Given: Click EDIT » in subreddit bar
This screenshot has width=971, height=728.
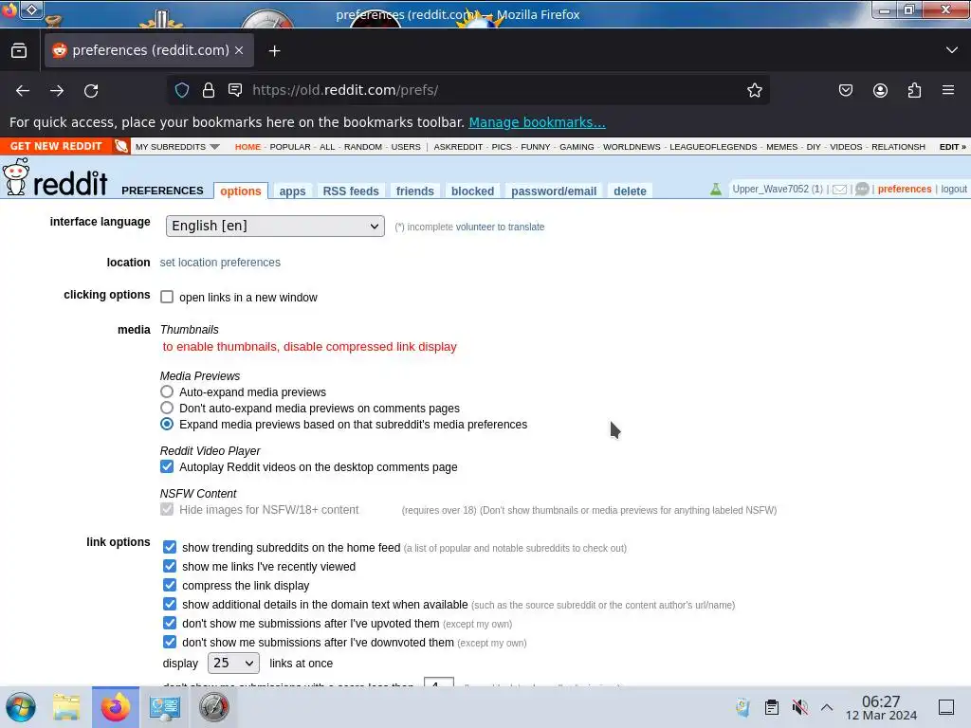Looking at the screenshot, I should click(x=952, y=147).
